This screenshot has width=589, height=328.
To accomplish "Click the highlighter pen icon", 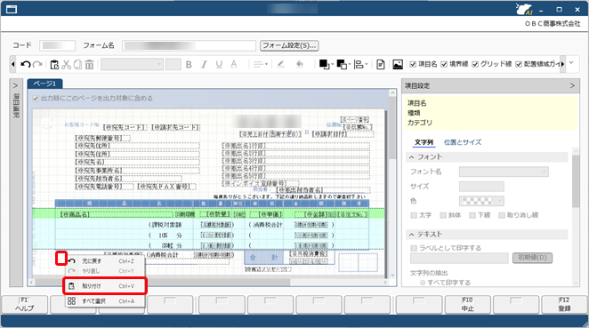I will 280,64.
